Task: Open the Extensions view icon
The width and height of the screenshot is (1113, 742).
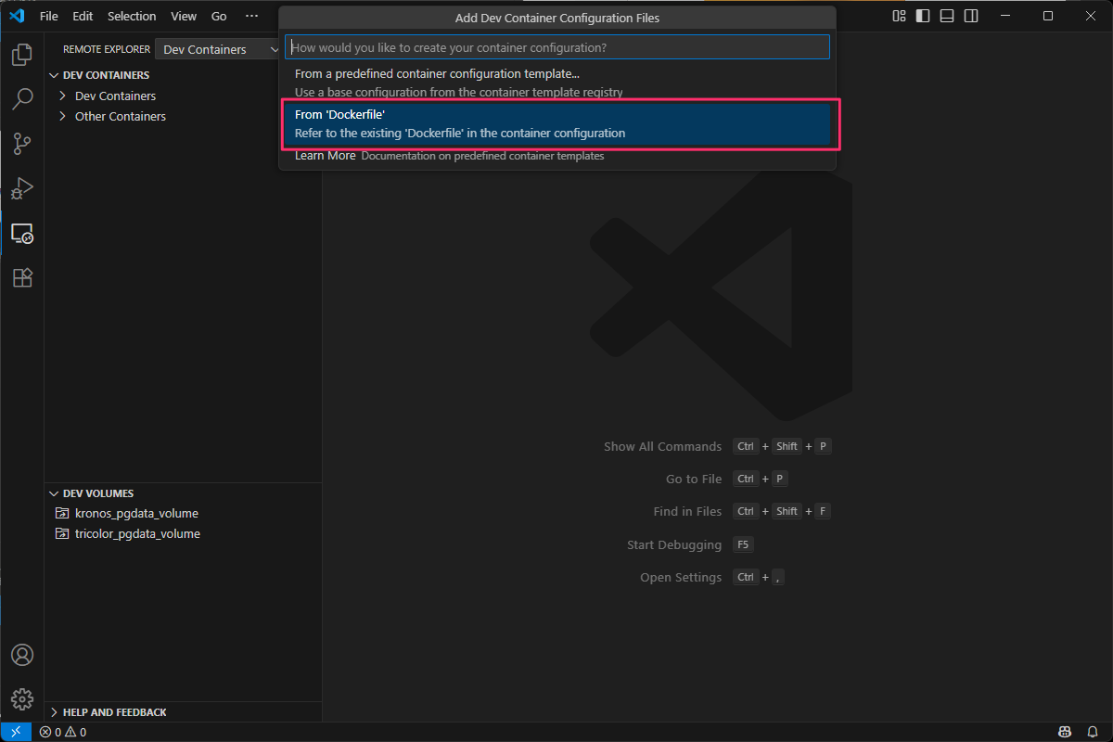Action: click(21, 277)
